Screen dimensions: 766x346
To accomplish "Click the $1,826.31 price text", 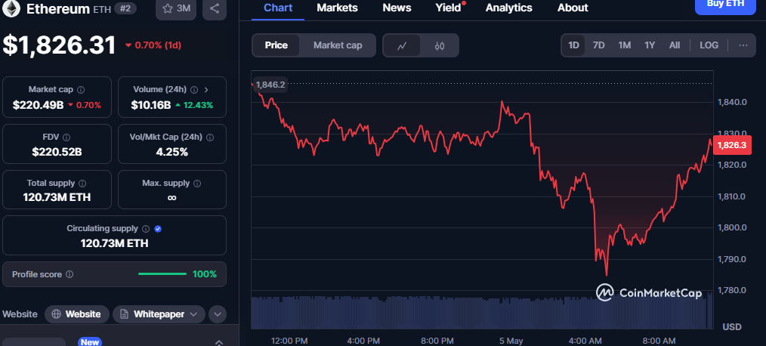I will [59, 45].
